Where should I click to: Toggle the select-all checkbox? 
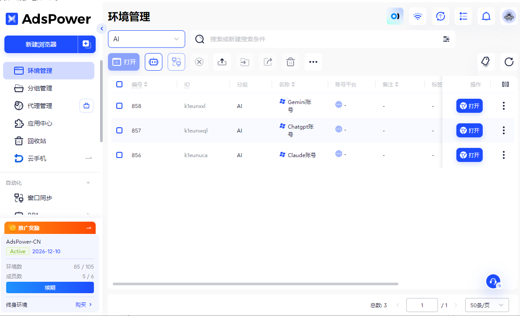coord(119,84)
